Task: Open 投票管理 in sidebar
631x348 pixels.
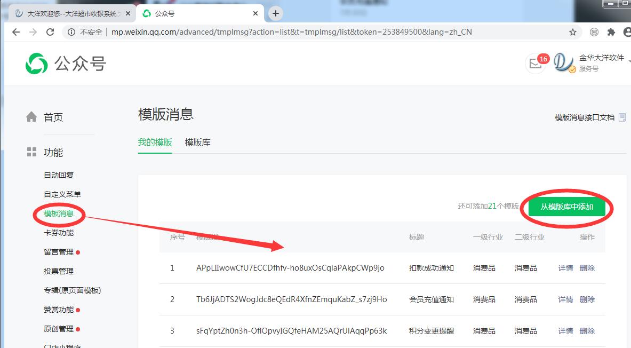Action: click(x=59, y=271)
